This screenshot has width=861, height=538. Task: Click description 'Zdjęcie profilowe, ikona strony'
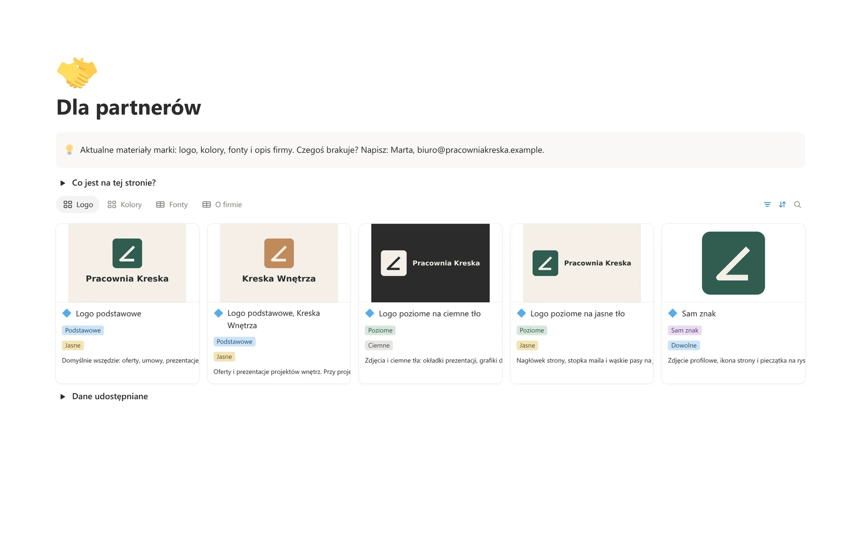tap(736, 360)
